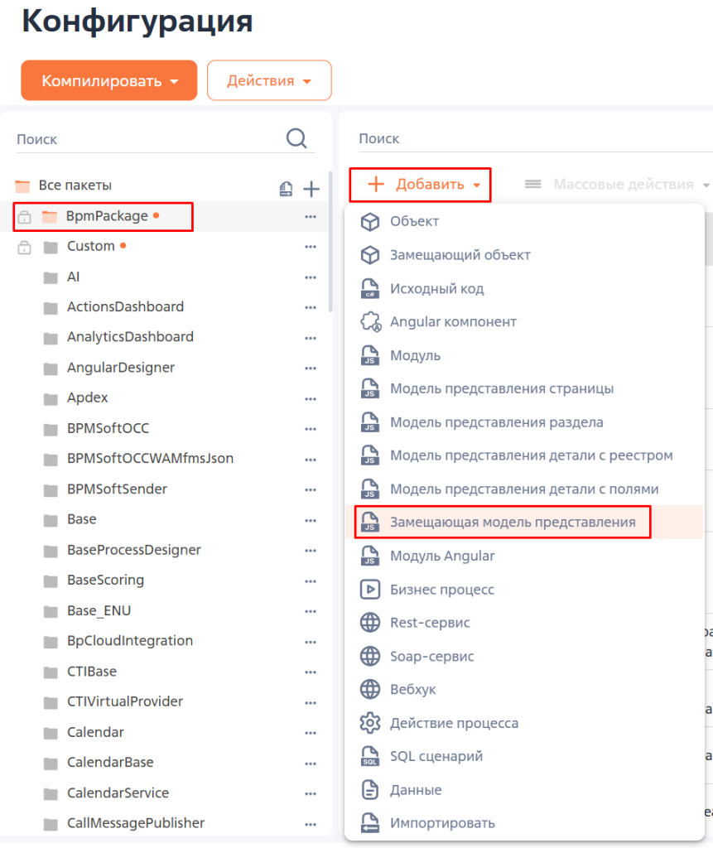Open three-dots menu for AngularDesigner package
The height and width of the screenshot is (848, 713).
(311, 368)
